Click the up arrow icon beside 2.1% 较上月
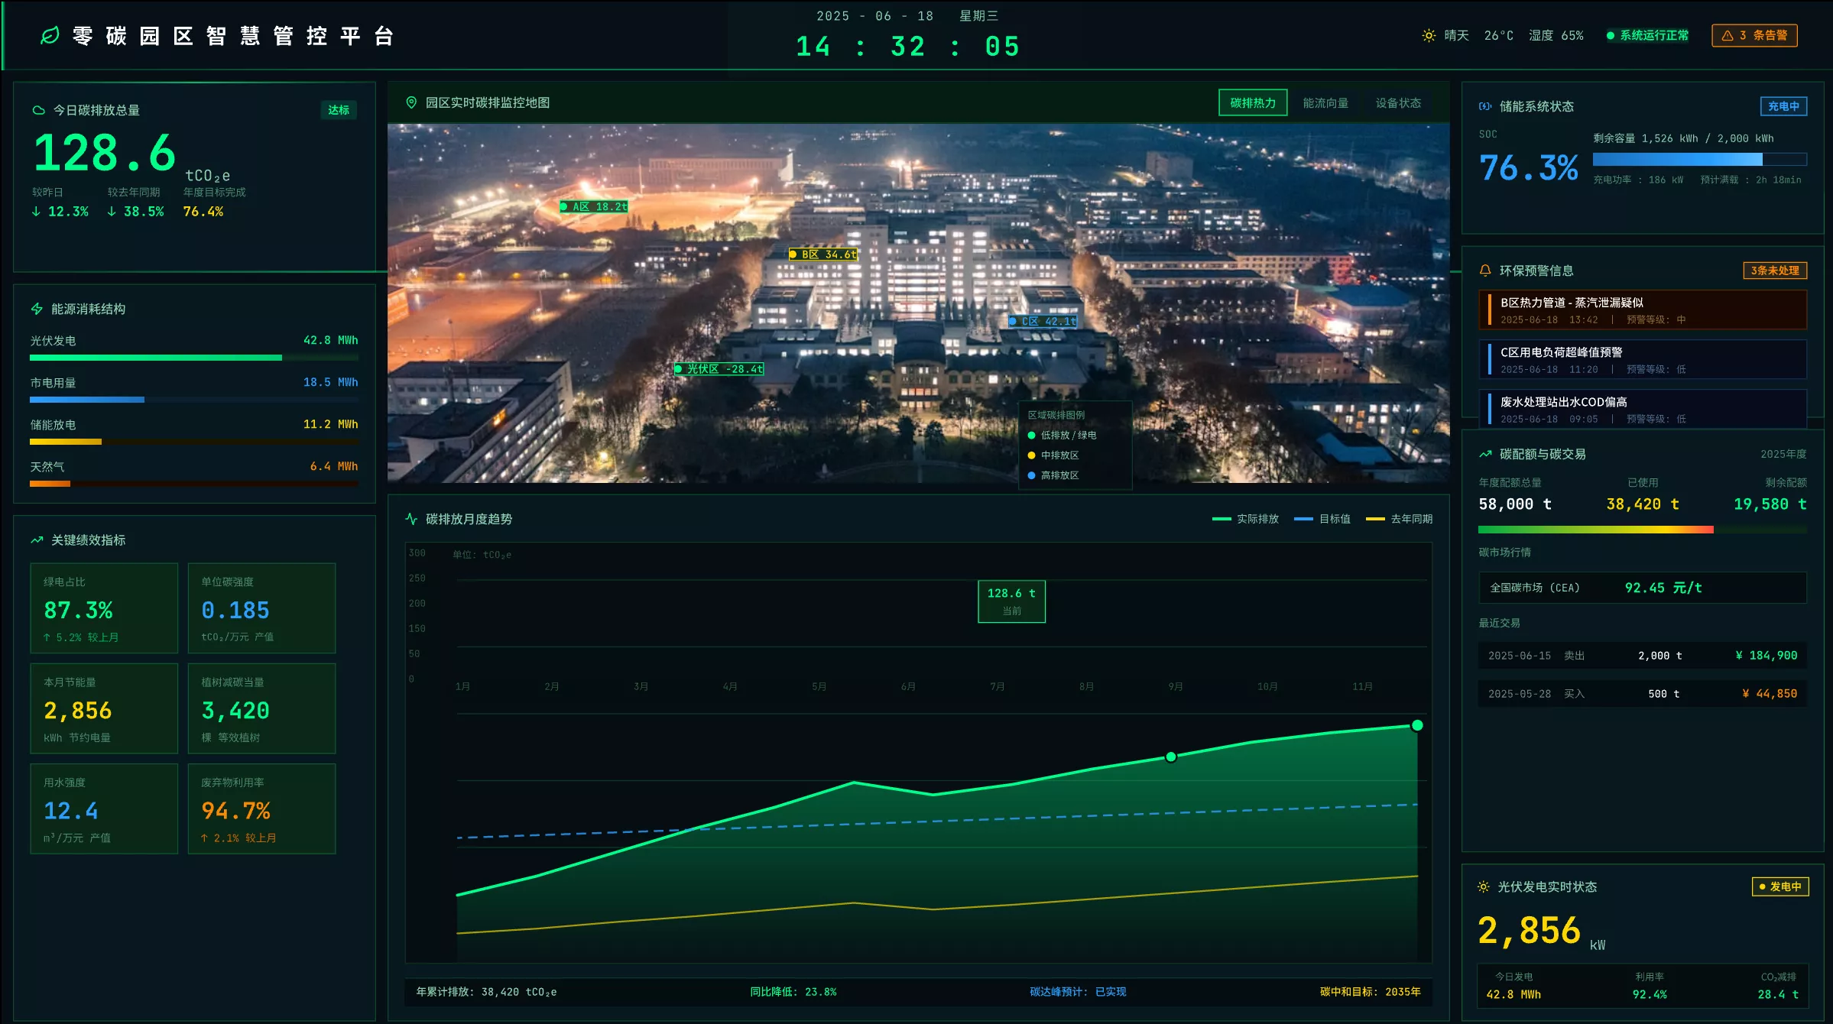Image resolution: width=1833 pixels, height=1024 pixels. [205, 838]
